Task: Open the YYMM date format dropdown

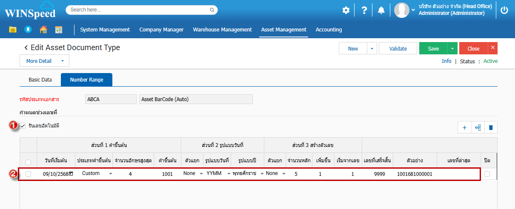Action: [x=218, y=174]
